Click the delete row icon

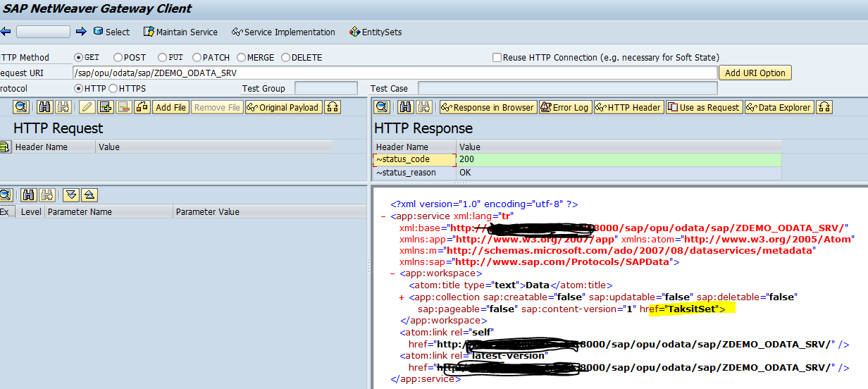click(x=125, y=107)
